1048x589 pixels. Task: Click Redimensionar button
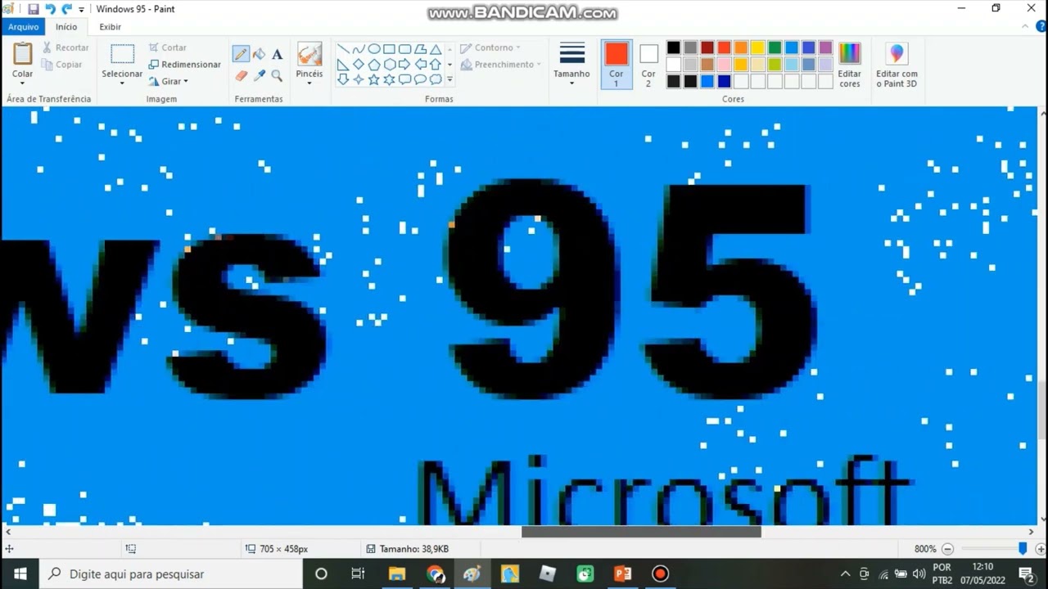click(184, 65)
